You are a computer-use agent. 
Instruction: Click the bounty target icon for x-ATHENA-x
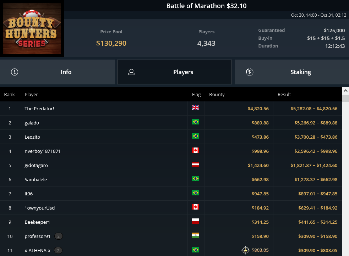coord(245,250)
